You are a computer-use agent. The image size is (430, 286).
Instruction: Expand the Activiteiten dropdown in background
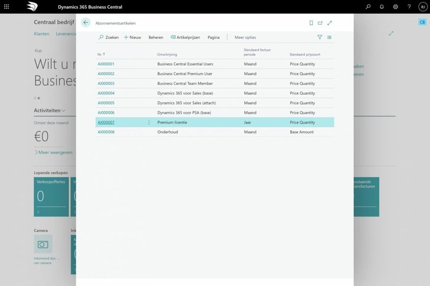coord(50,110)
